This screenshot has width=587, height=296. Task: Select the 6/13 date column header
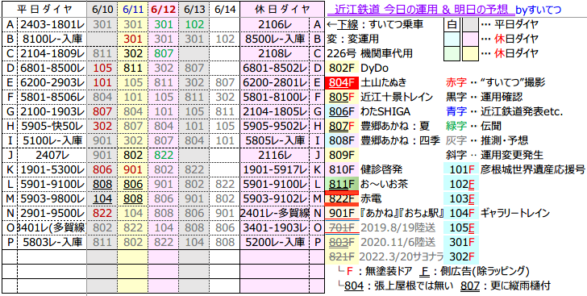click(194, 10)
